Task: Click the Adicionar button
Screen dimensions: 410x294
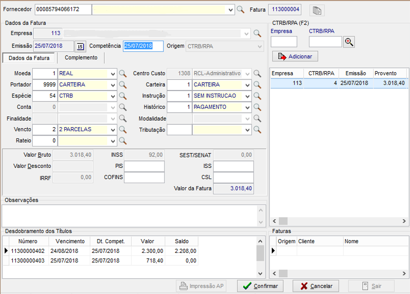Action: pos(295,56)
